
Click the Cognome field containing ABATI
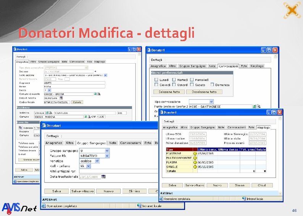point(74,83)
